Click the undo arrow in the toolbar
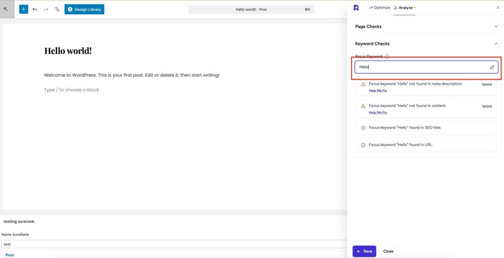The width and height of the screenshot is (504, 258). pos(35,9)
